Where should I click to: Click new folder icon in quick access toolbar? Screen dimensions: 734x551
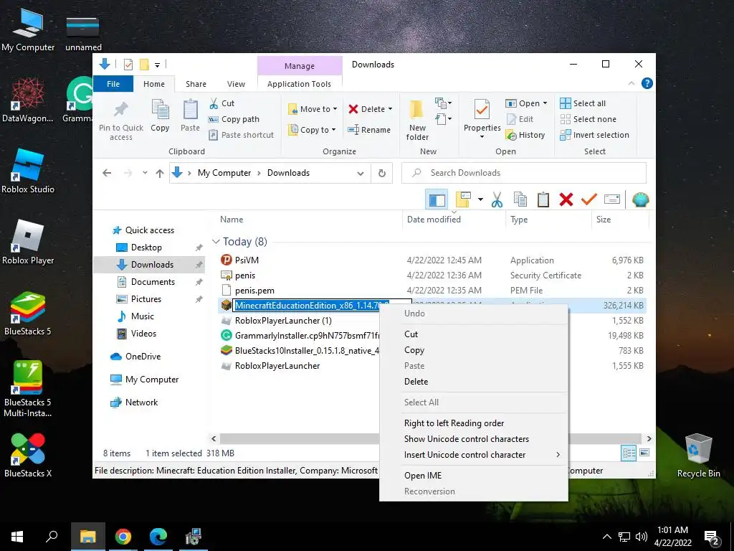tap(144, 65)
